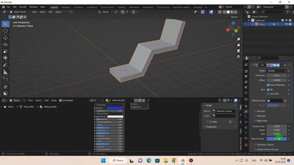The height and width of the screenshot is (165, 294).
Task: Toggle Collection visibility eye in outliner
Action: (x=286, y=20)
